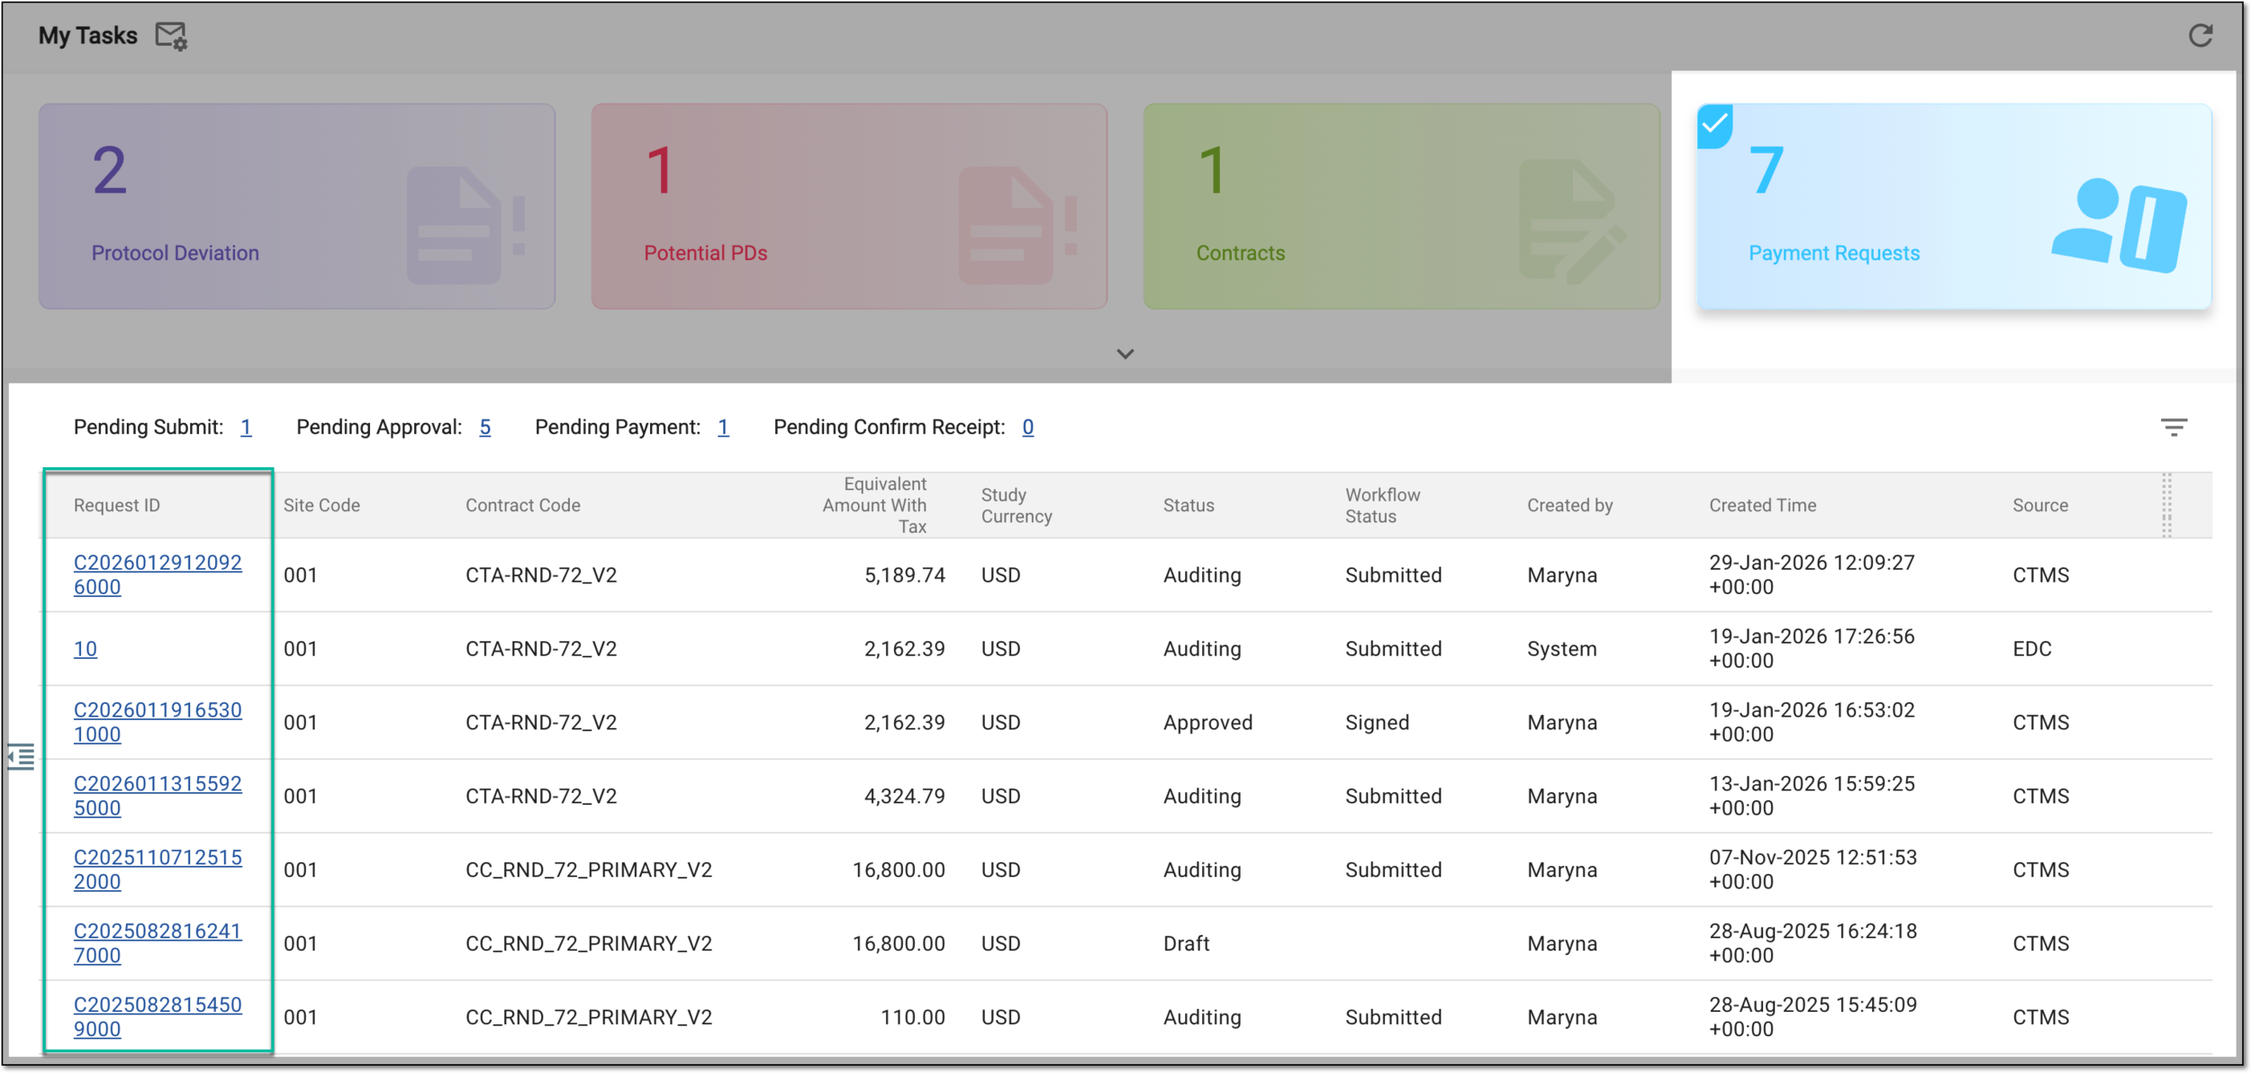Click the 13-Jan-2026 15:59:25 created time
This screenshot has height=1073, width=2251.
tap(1812, 796)
